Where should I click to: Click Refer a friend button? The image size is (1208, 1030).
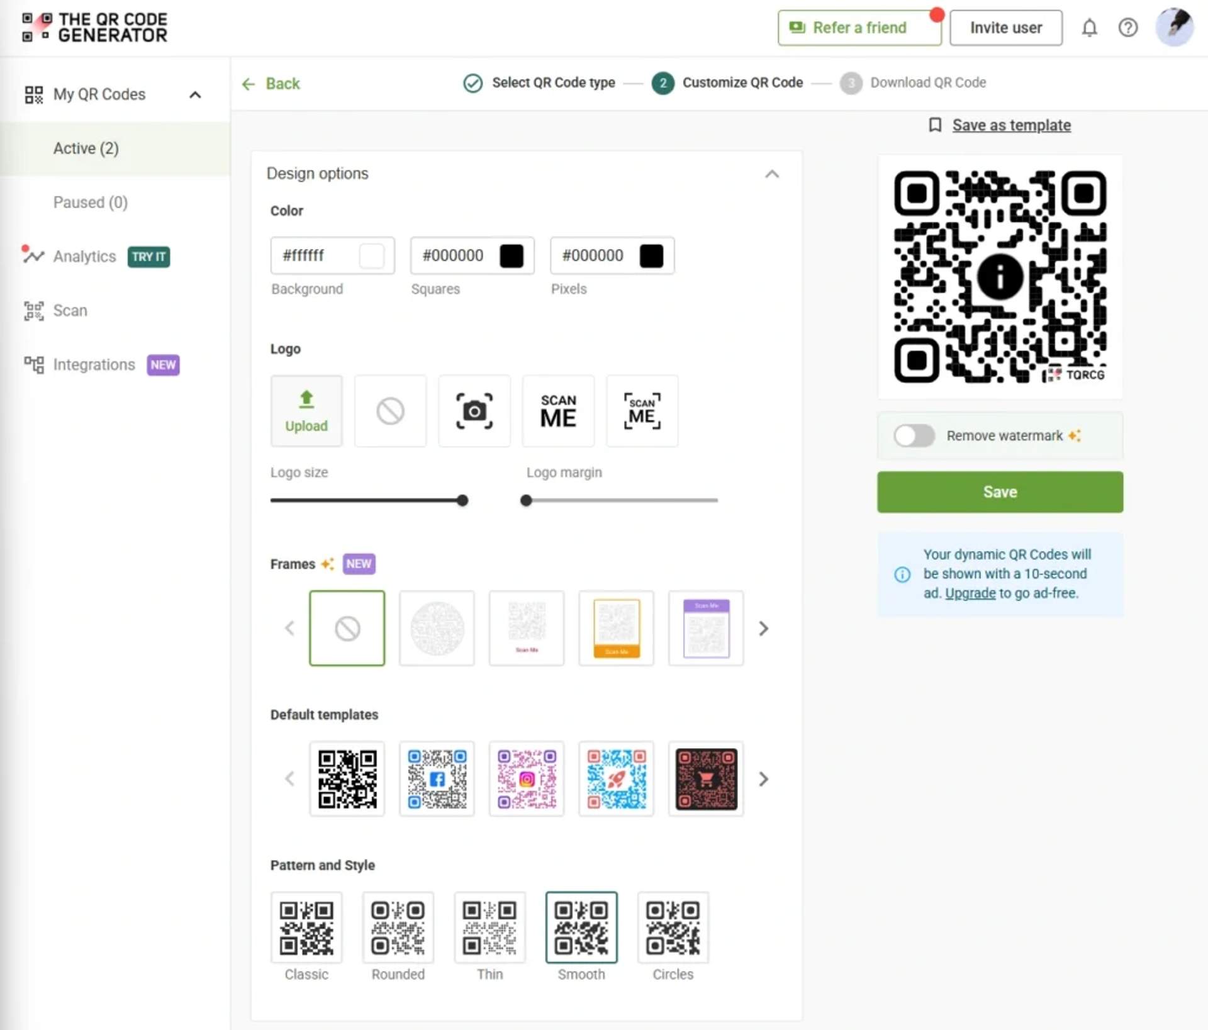point(859,28)
